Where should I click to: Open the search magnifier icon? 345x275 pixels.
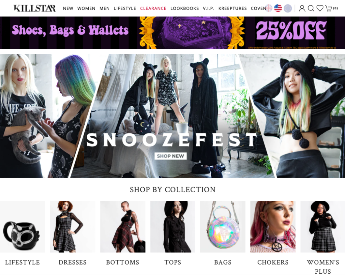pyautogui.click(x=311, y=8)
